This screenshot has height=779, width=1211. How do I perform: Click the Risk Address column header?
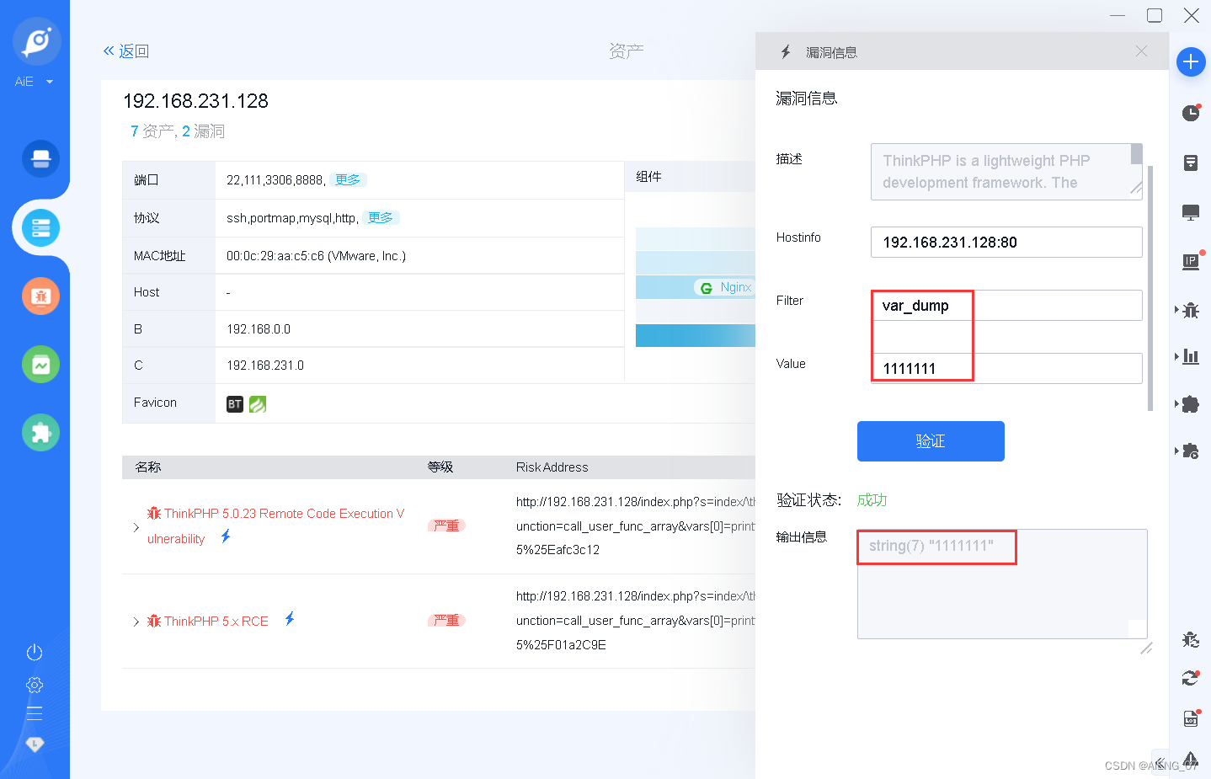(552, 467)
